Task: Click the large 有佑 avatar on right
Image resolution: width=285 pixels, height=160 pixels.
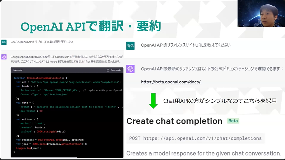Action: [130, 46]
